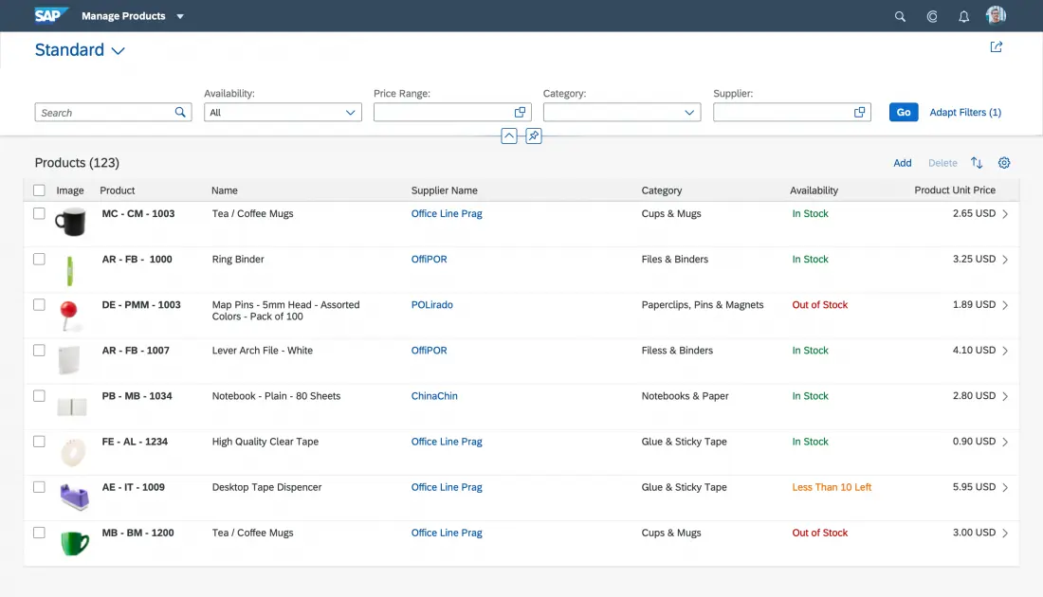
Task: Select the checkbox for the Ring Binder row
Action: [39, 260]
